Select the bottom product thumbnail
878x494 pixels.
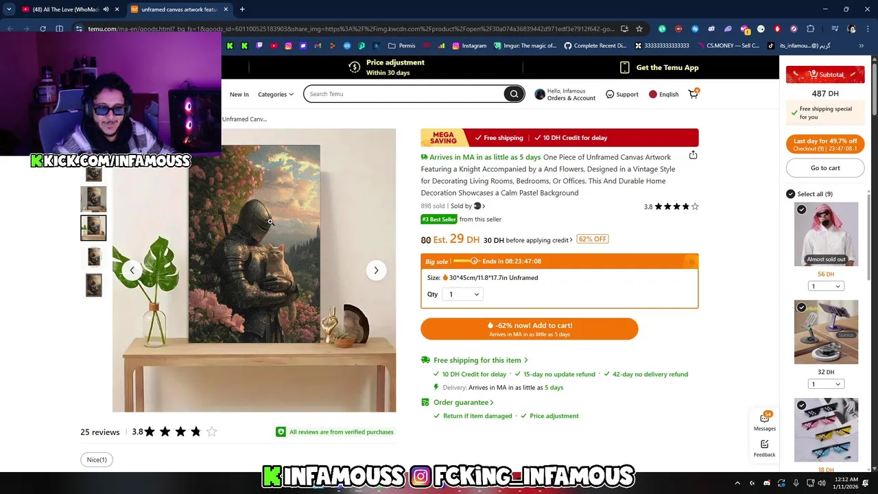coord(93,285)
